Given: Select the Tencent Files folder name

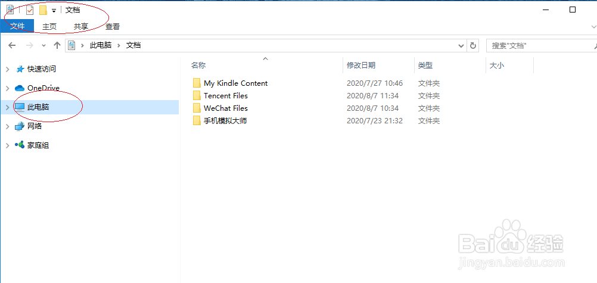Looking at the screenshot, I should pyautogui.click(x=226, y=95).
